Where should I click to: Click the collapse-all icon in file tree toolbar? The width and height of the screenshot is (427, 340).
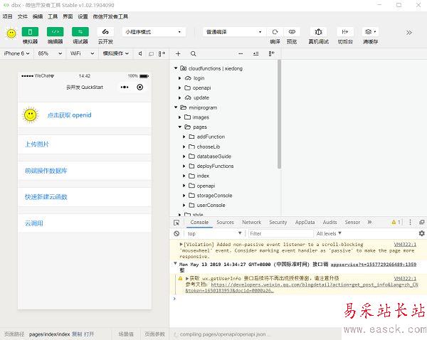point(256,53)
